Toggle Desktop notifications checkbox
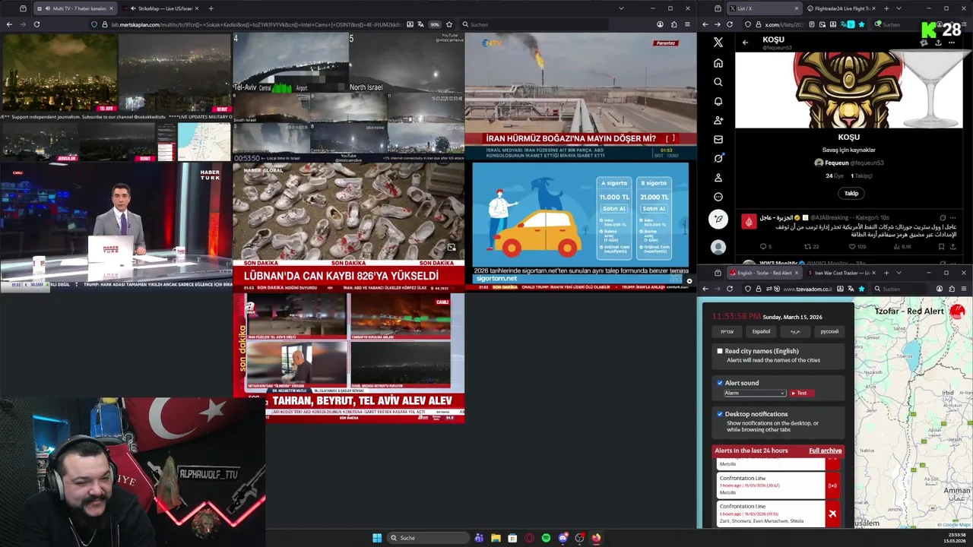 tap(720, 414)
